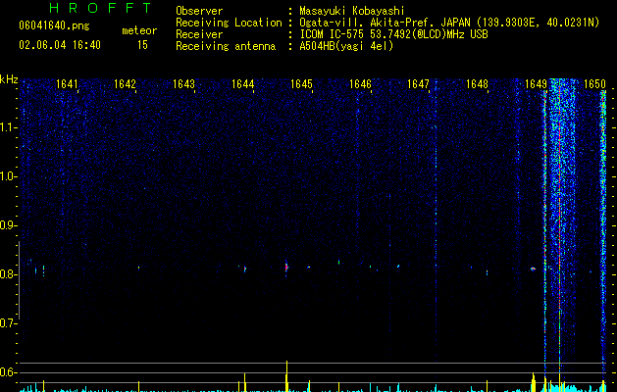Click the meteor count 15
This screenshot has height=392, width=617.
(142, 45)
